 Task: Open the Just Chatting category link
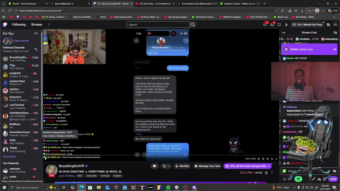[67, 176]
